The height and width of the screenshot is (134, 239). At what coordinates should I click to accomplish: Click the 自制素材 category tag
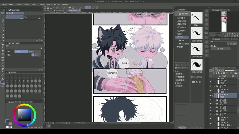coord(179,74)
